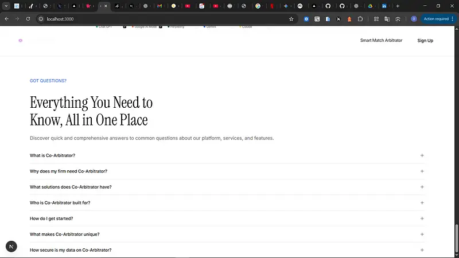Expand the 'How do I get started?' plus icon

pos(422,218)
